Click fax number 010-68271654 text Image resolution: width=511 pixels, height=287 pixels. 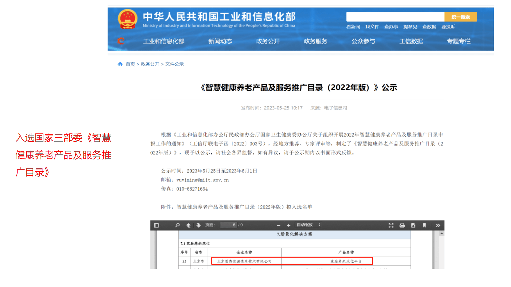[x=192, y=189]
